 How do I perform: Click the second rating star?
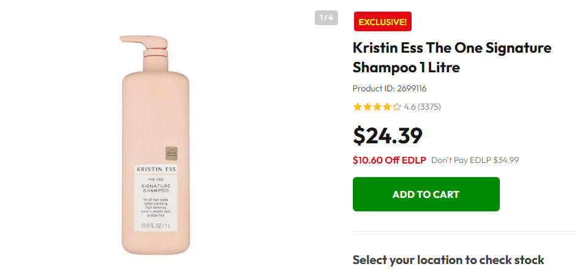point(368,107)
